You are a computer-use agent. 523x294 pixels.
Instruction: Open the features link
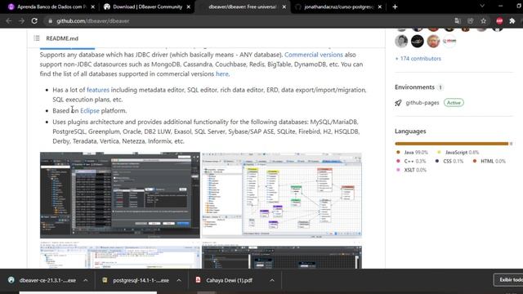pyautogui.click(x=98, y=90)
